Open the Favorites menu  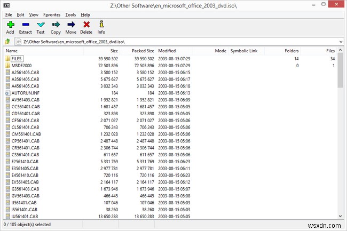pyautogui.click(x=51, y=15)
